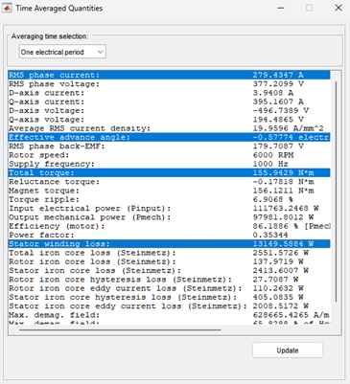Select the Supply frequency row
Viewport: 350px width, 384px height.
pyautogui.click(x=169, y=164)
